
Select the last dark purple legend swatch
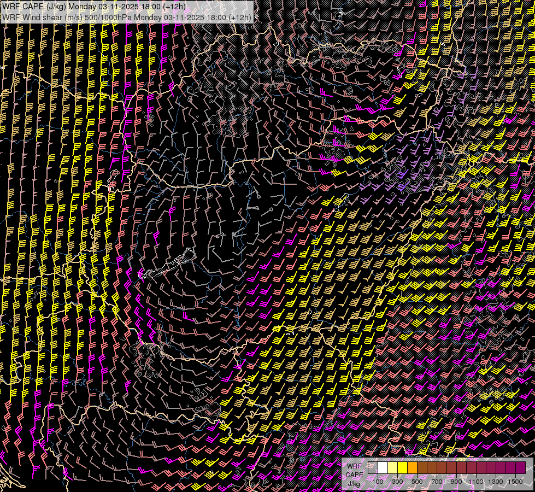coord(520,468)
